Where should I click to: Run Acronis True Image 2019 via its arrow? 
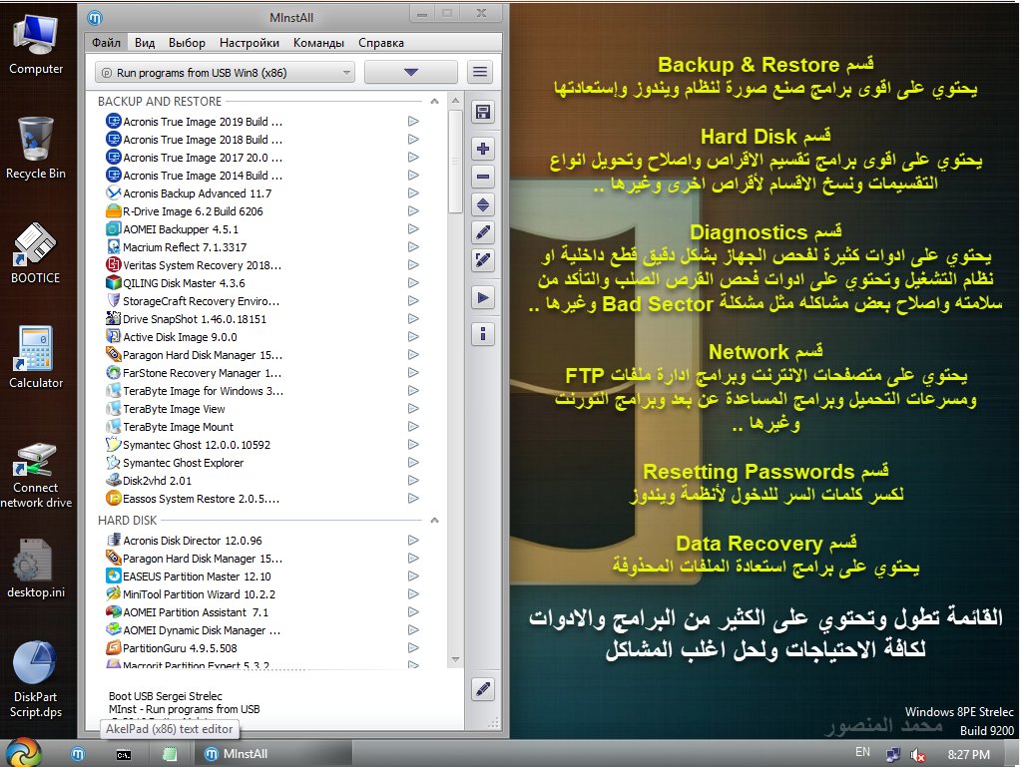click(413, 121)
